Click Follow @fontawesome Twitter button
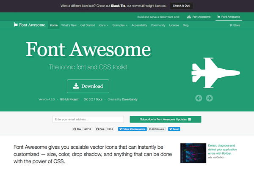 [x=133, y=129]
